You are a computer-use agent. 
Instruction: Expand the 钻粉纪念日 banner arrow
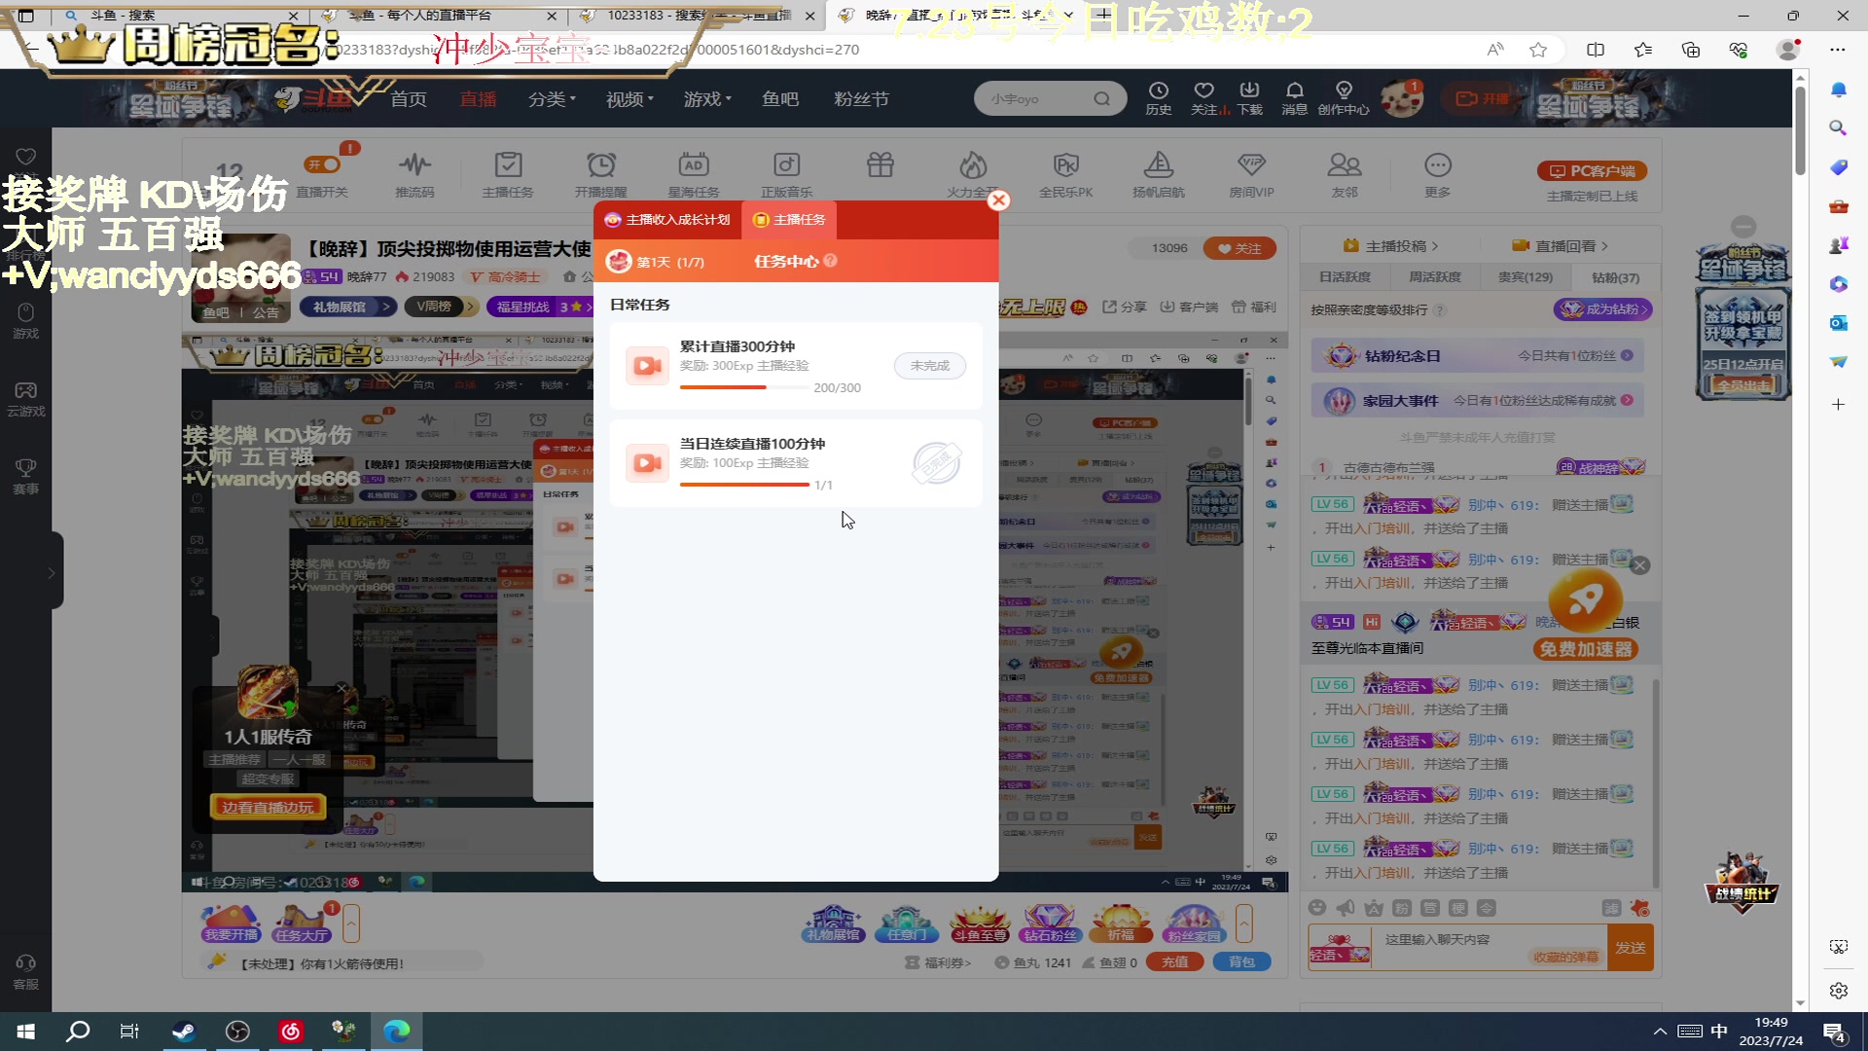pos(1627,356)
